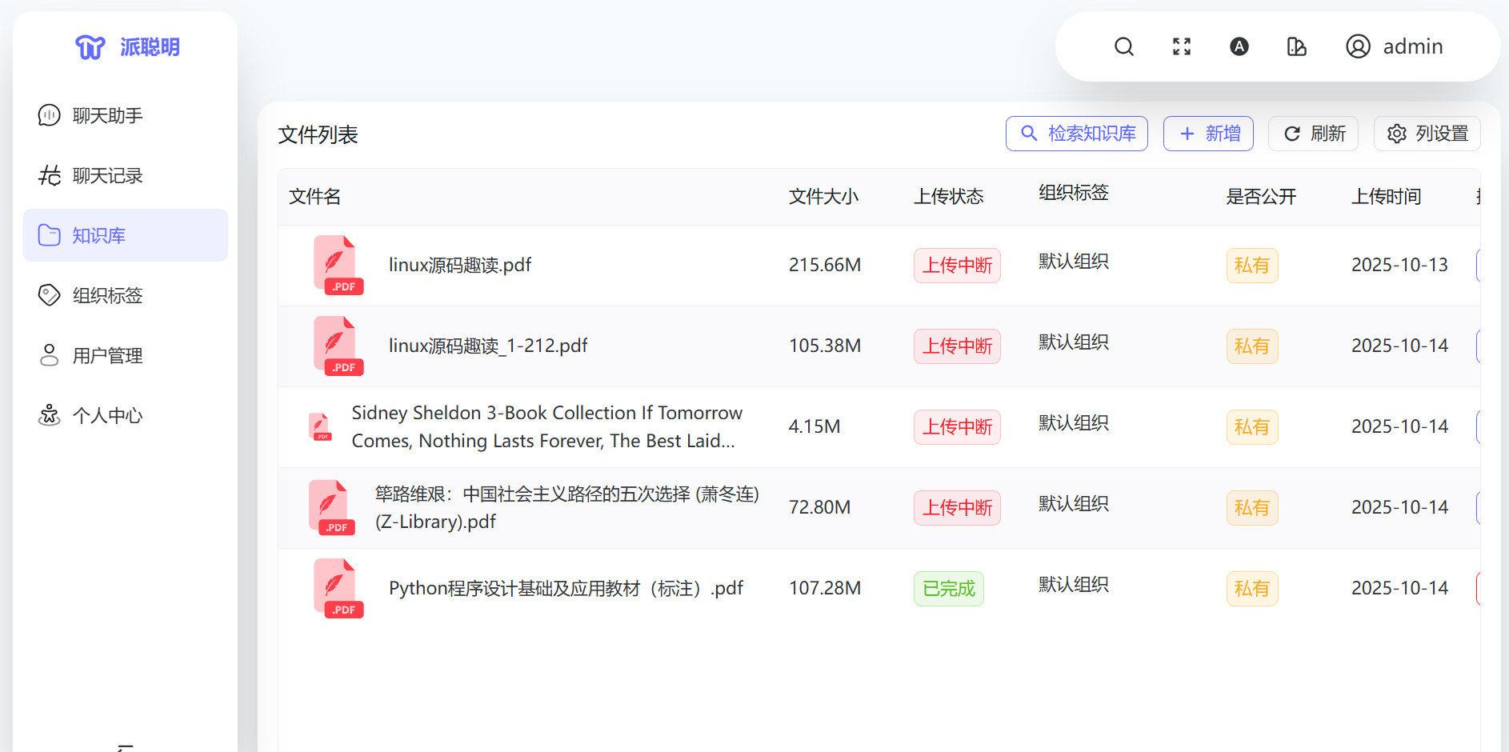
Task: Click Python程序设计基础及应用教材 file name
Action: pyautogui.click(x=566, y=588)
